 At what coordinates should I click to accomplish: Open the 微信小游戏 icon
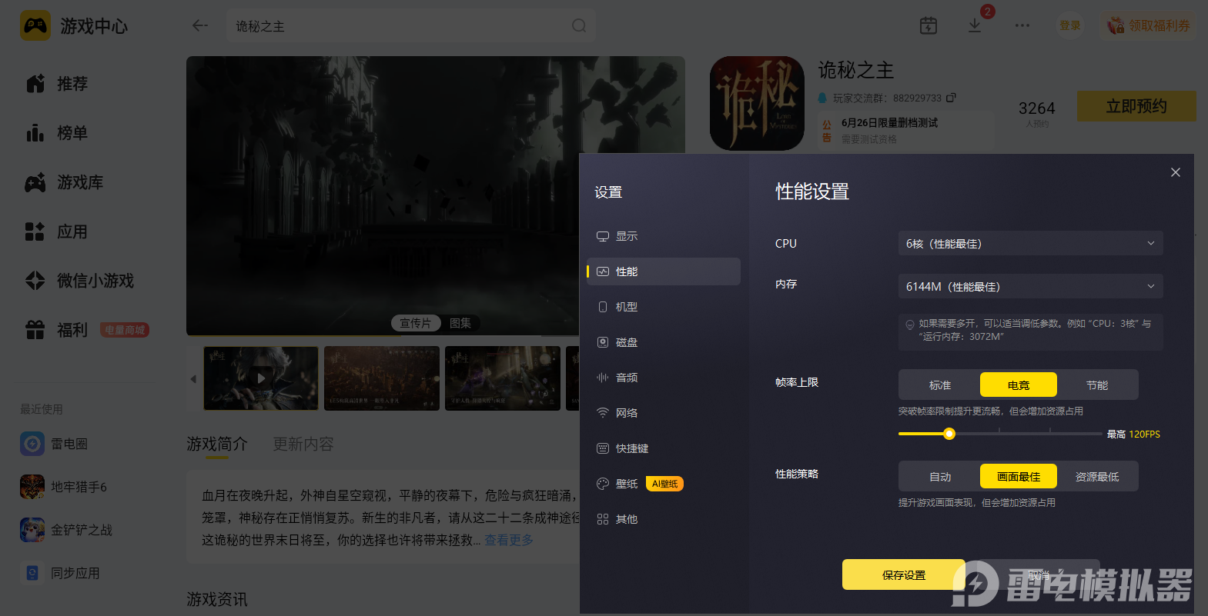click(35, 281)
